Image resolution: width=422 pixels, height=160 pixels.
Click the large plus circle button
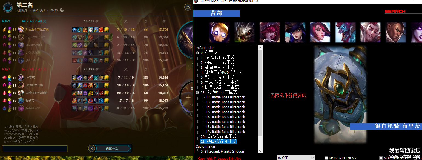click(188, 97)
